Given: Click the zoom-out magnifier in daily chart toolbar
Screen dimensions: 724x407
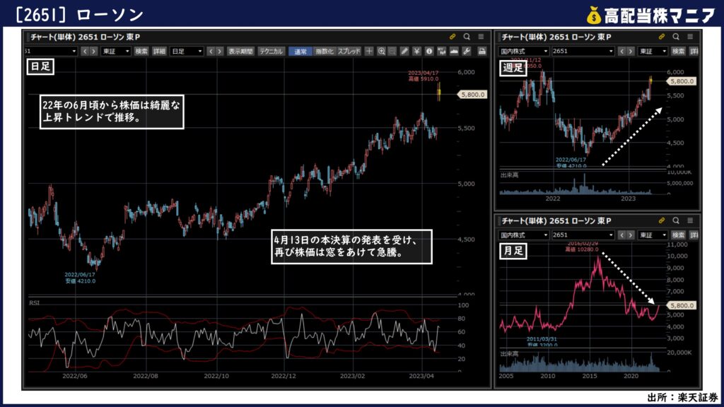Looking at the screenshot, I should 392,51.
